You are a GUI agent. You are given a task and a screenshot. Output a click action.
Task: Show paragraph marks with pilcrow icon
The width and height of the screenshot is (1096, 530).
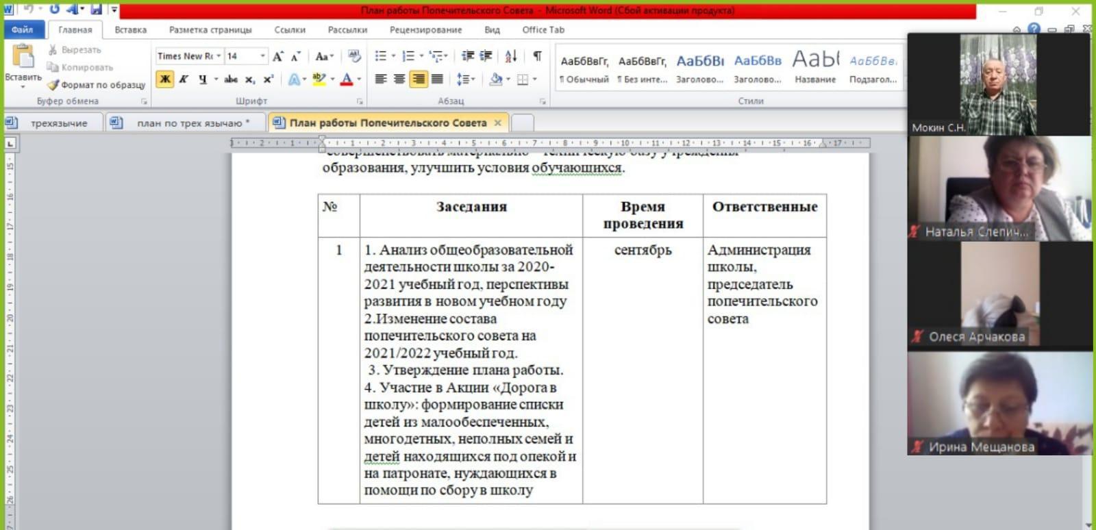(x=537, y=56)
